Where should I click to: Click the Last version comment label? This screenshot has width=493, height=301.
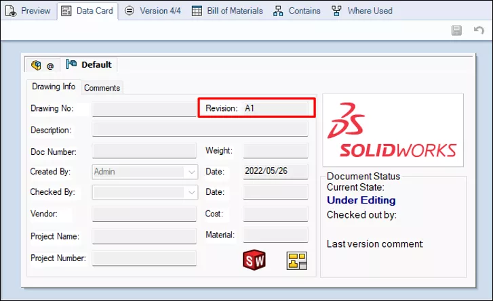(x=375, y=244)
